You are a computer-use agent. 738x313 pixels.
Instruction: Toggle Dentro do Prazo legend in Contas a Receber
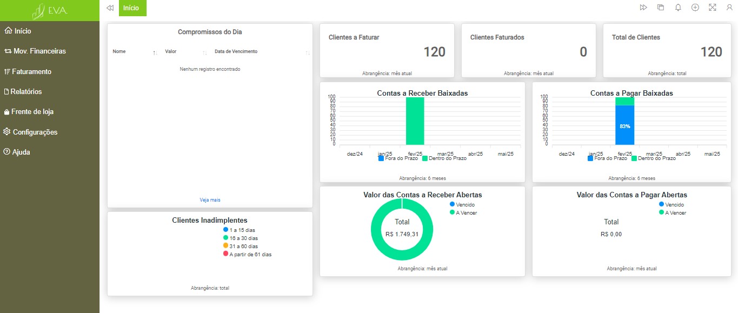click(443, 158)
